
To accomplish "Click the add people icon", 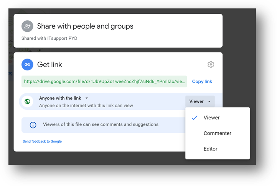I will click(x=27, y=26).
